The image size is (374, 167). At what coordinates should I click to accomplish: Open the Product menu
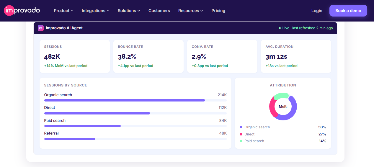coord(63,11)
